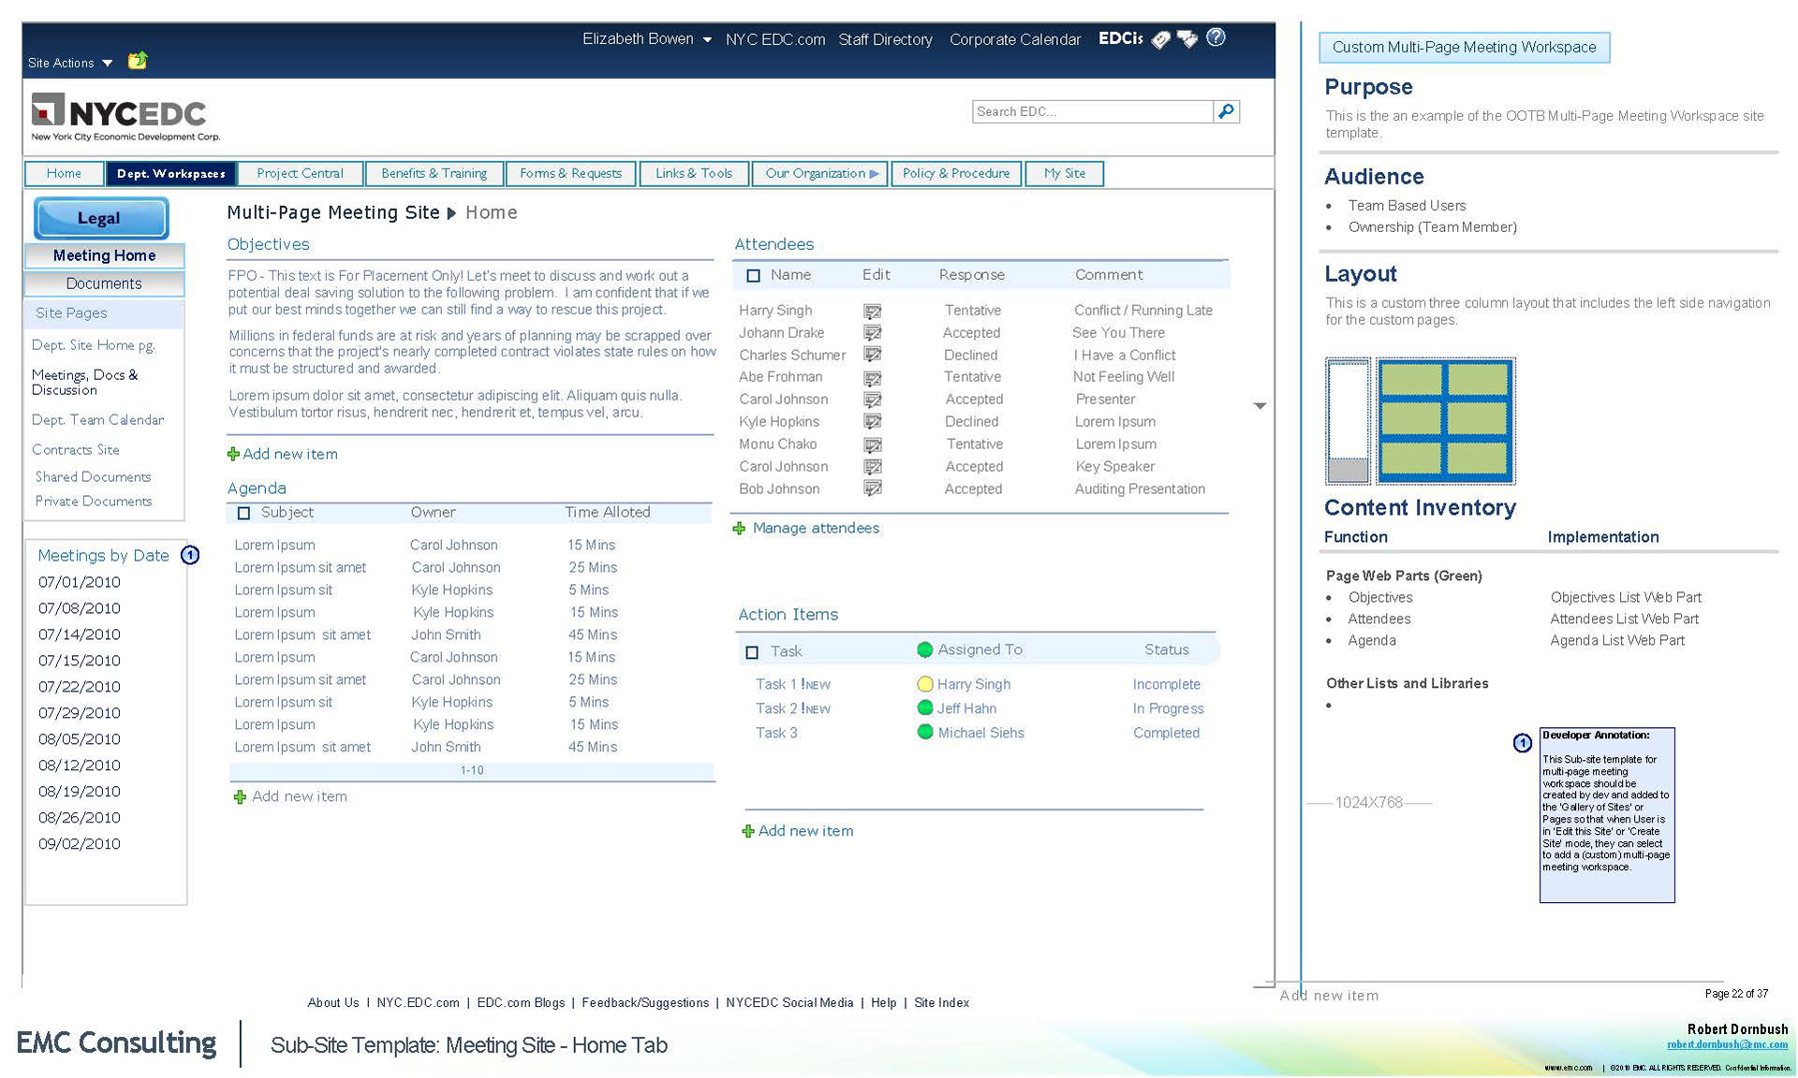Click the navigate up folder icon
Image resolution: width=1798 pixels, height=1078 pixels.
click(x=138, y=61)
